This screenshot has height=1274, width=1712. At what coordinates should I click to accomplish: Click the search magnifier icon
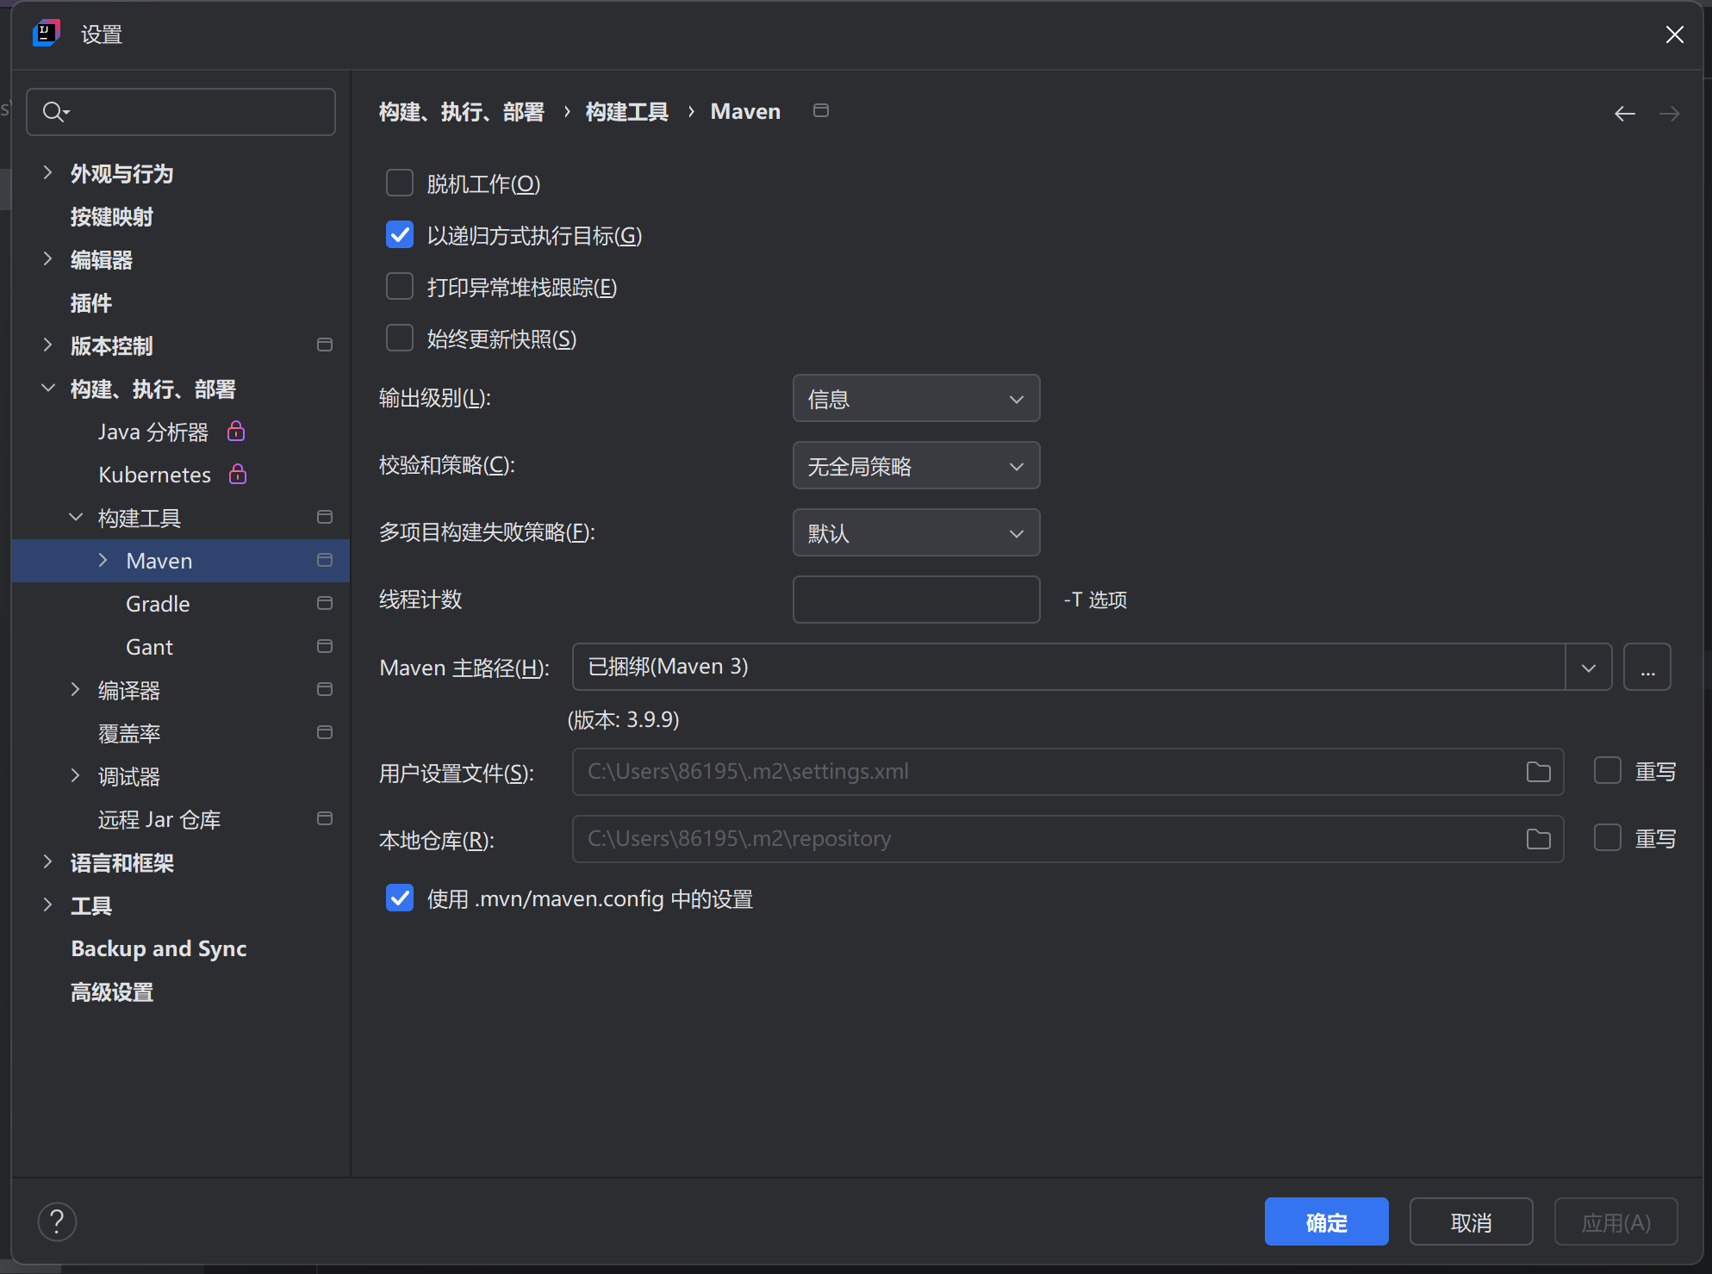click(54, 112)
